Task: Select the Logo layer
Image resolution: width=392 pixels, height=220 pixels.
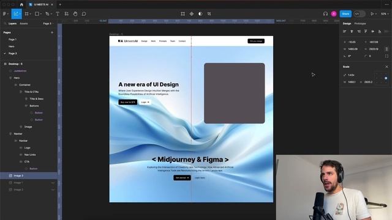Action: coord(27,148)
